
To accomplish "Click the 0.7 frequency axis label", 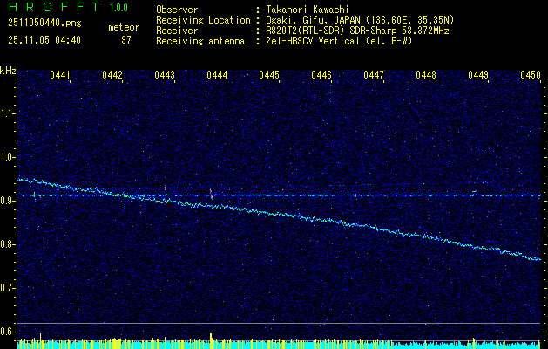I will (8, 287).
